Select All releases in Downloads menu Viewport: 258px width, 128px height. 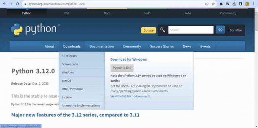pyautogui.click(x=82, y=56)
